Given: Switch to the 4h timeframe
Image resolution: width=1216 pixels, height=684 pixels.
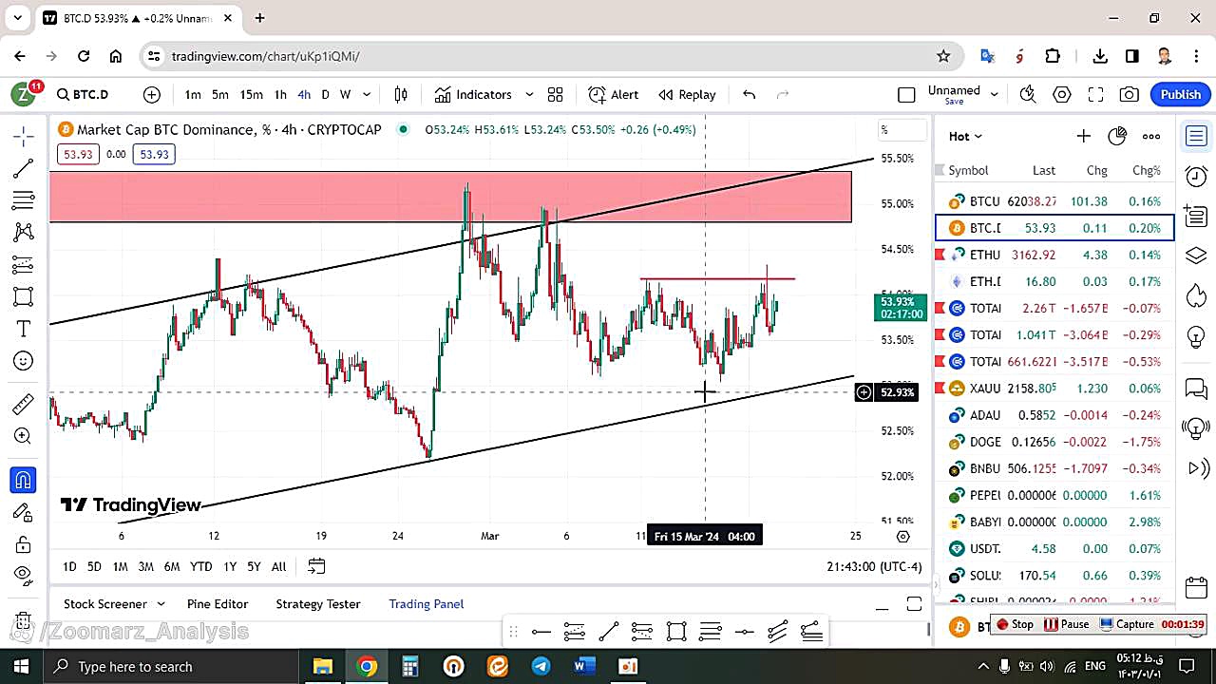Looking at the screenshot, I should (304, 94).
